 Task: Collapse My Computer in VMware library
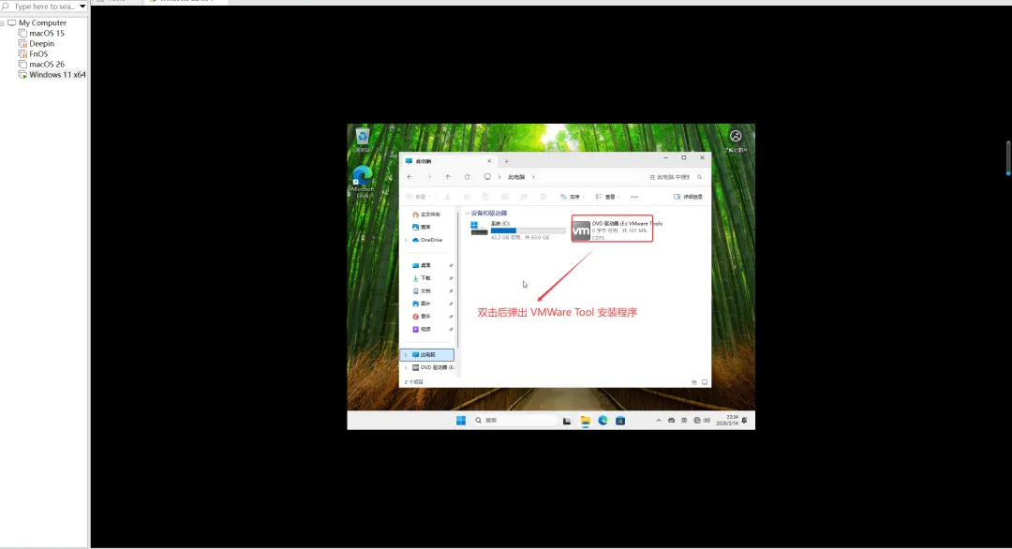click(3, 22)
